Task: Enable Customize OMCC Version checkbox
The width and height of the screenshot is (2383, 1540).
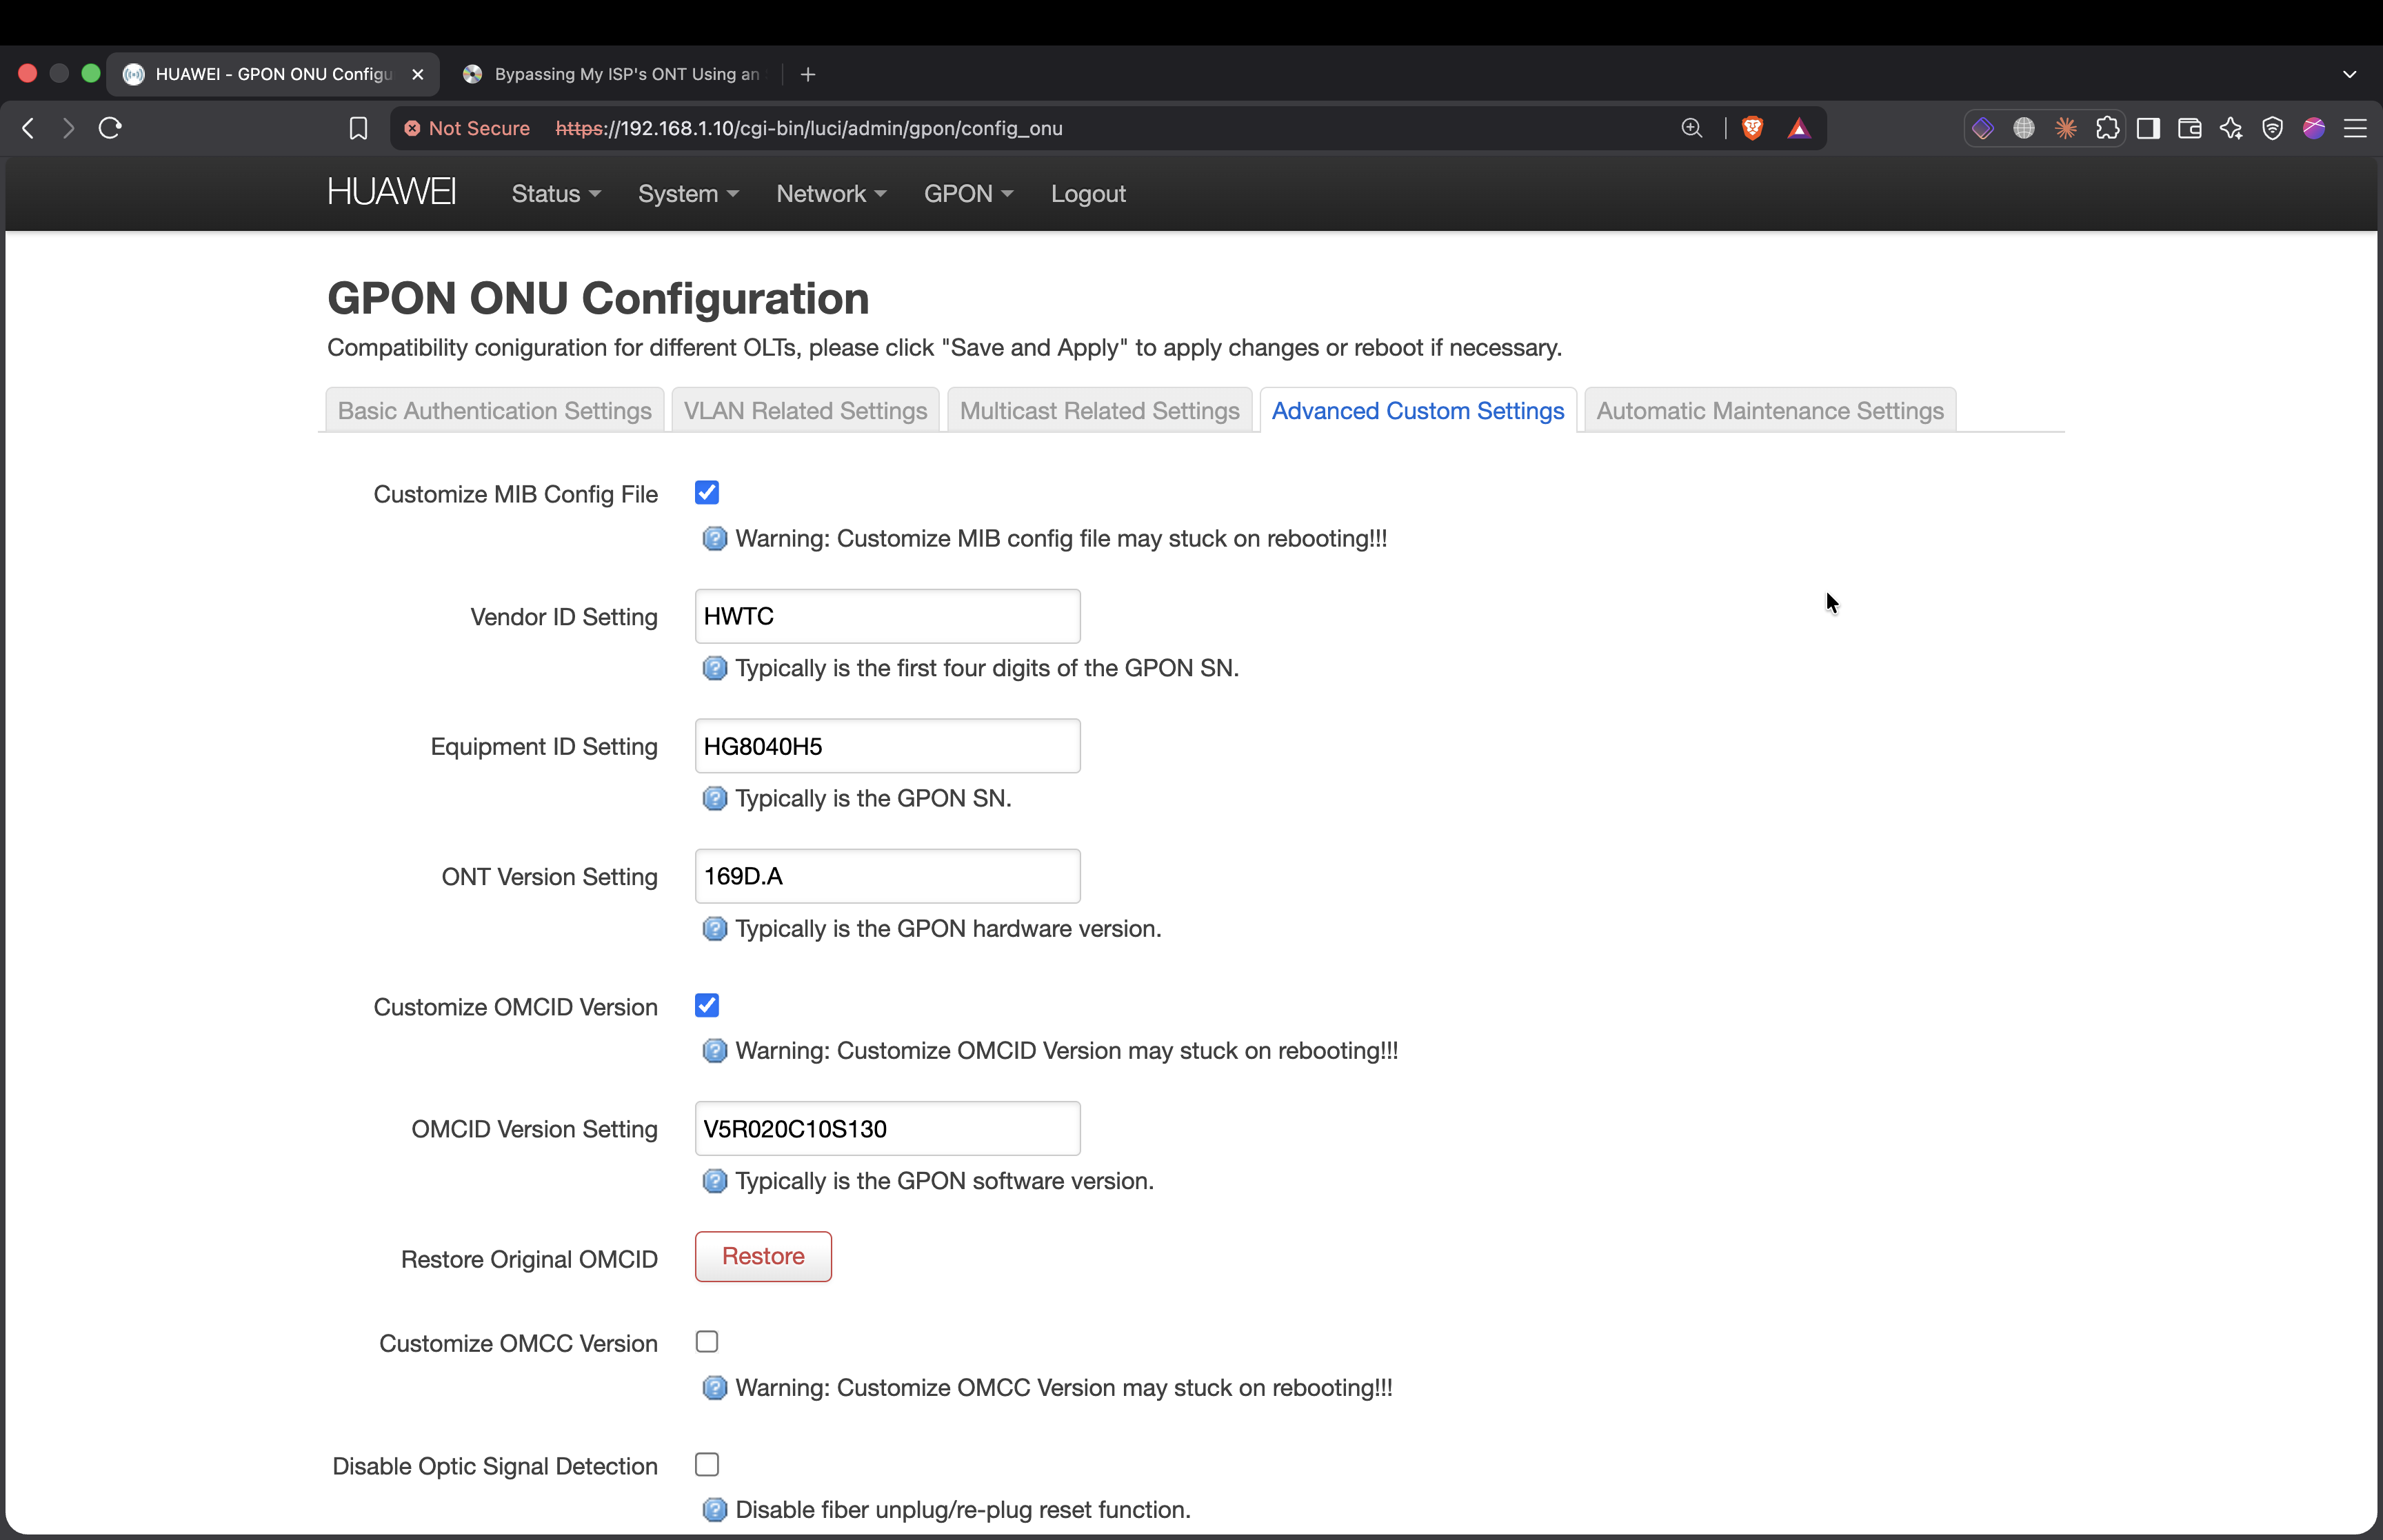Action: (707, 1342)
